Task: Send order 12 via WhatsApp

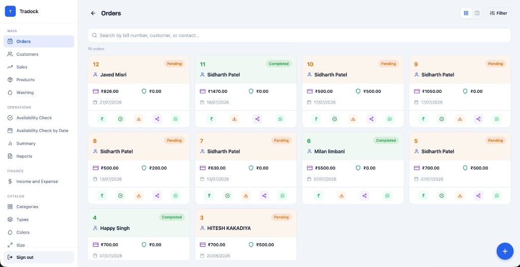Action: [175, 119]
